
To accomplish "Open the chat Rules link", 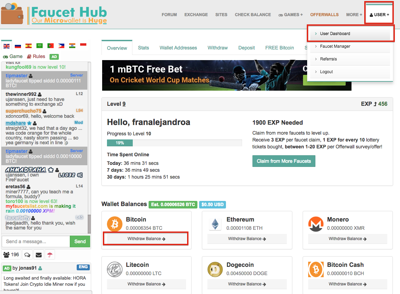I will point(36,57).
